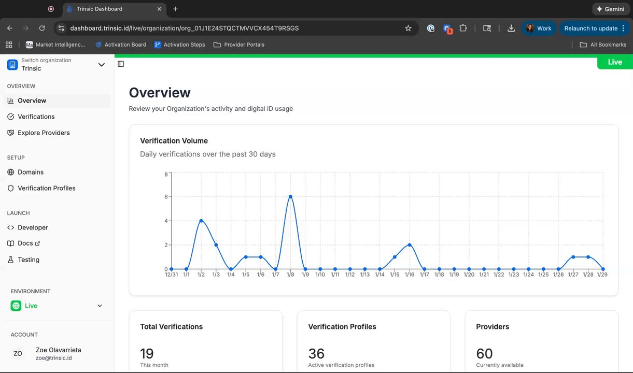Open the browser Downloads icon
Screen dimensions: 633x373
[511, 28]
